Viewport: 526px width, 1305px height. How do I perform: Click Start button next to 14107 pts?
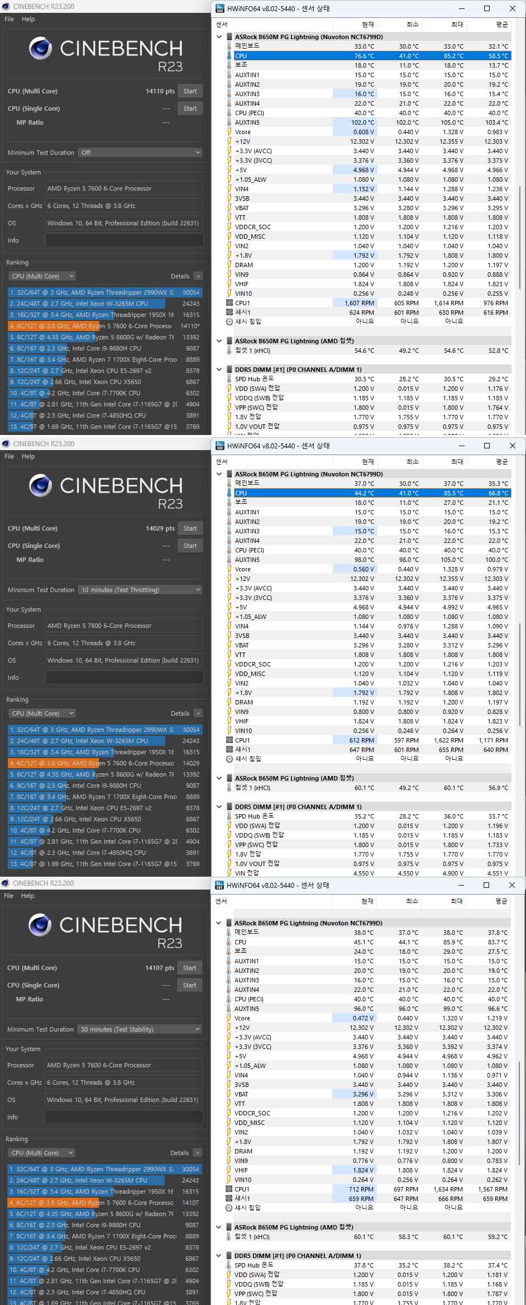coord(189,968)
